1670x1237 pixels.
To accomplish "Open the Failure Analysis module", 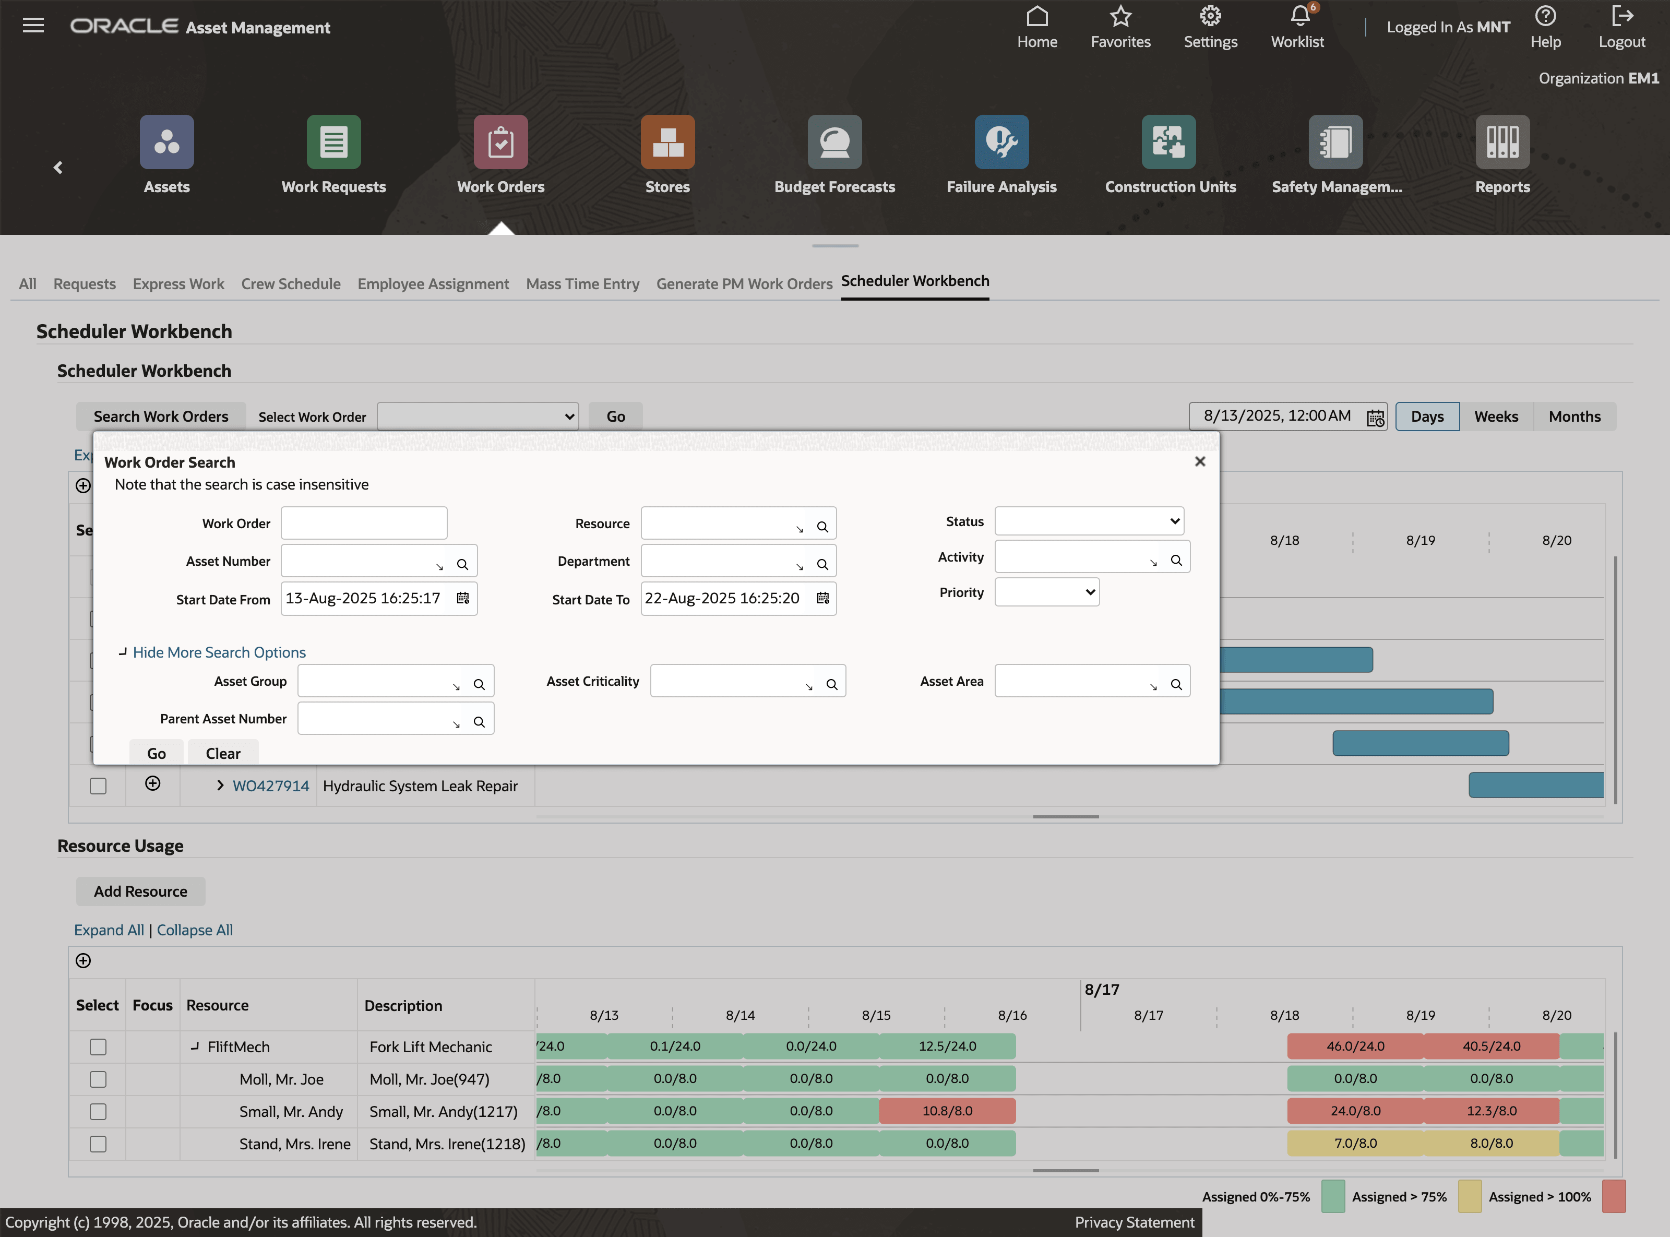I will point(1001,153).
